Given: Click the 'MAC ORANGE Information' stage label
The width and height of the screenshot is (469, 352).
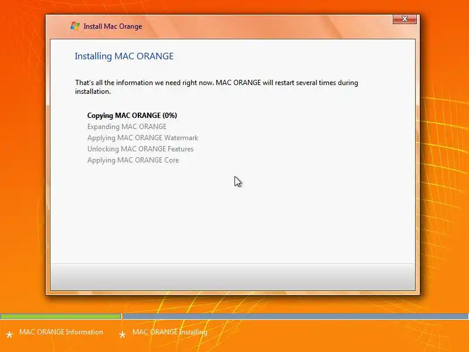Looking at the screenshot, I should [x=61, y=332].
